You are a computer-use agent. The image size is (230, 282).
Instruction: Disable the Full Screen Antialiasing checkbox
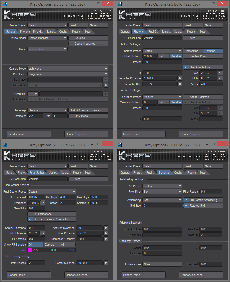(186, 200)
